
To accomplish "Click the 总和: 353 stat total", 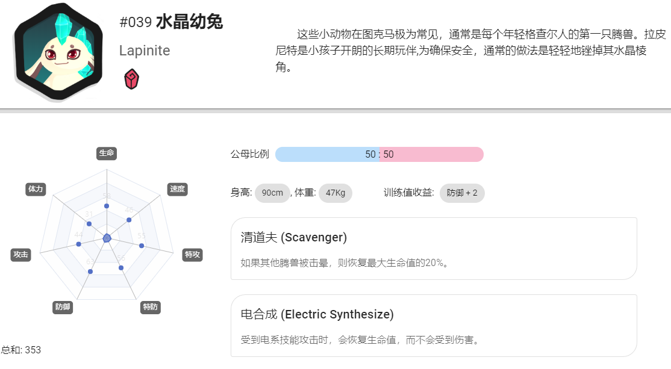I will coord(20,350).
